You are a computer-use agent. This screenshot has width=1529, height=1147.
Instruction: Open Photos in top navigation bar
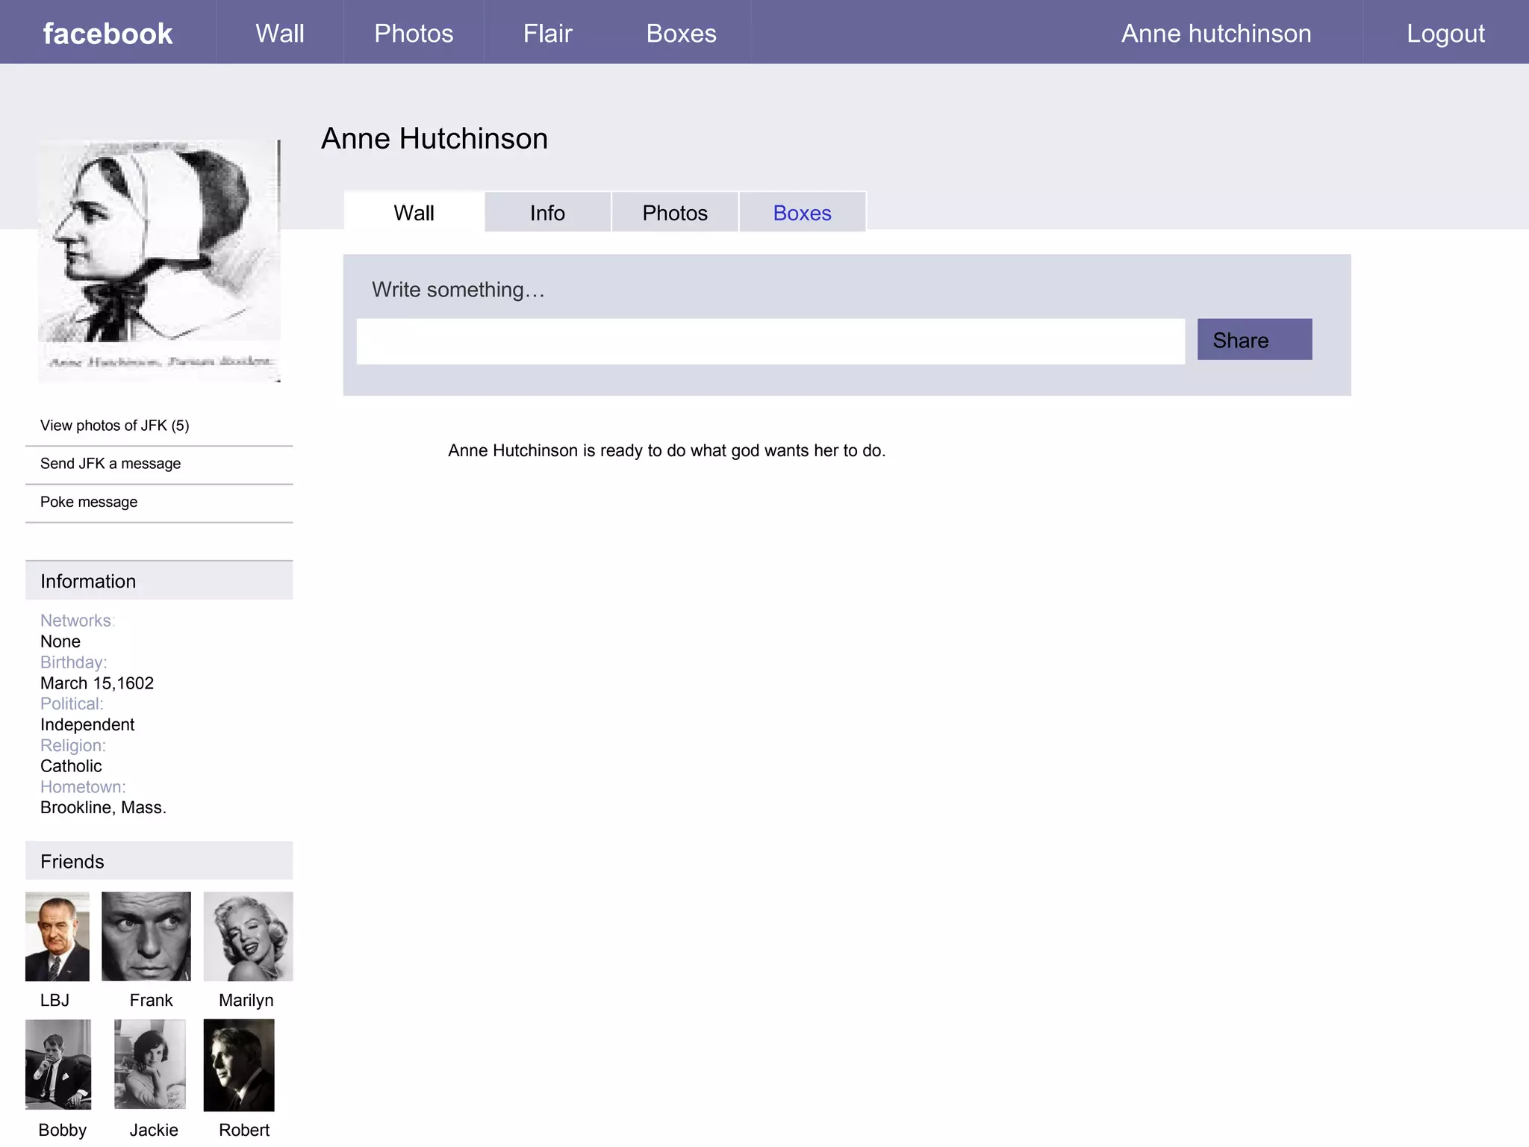(414, 34)
